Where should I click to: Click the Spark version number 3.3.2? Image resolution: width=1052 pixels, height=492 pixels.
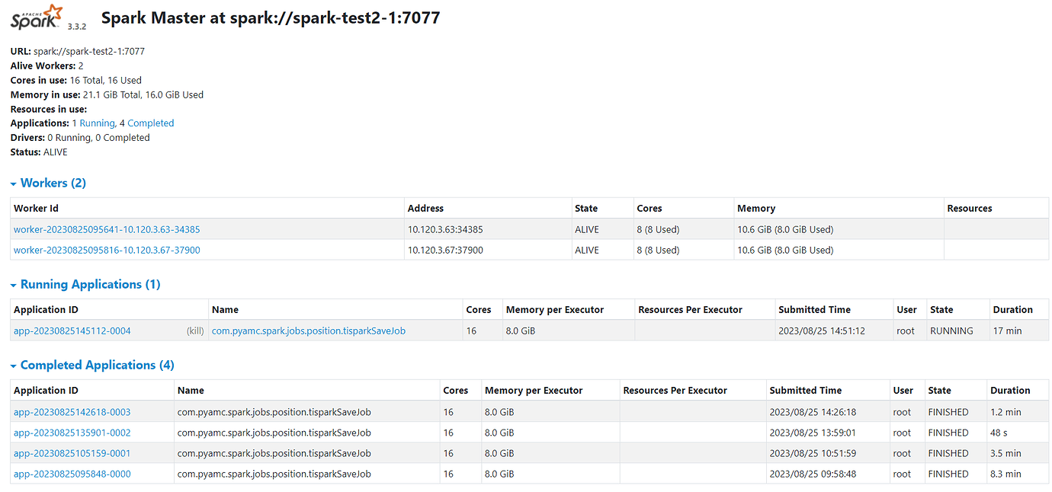(76, 26)
